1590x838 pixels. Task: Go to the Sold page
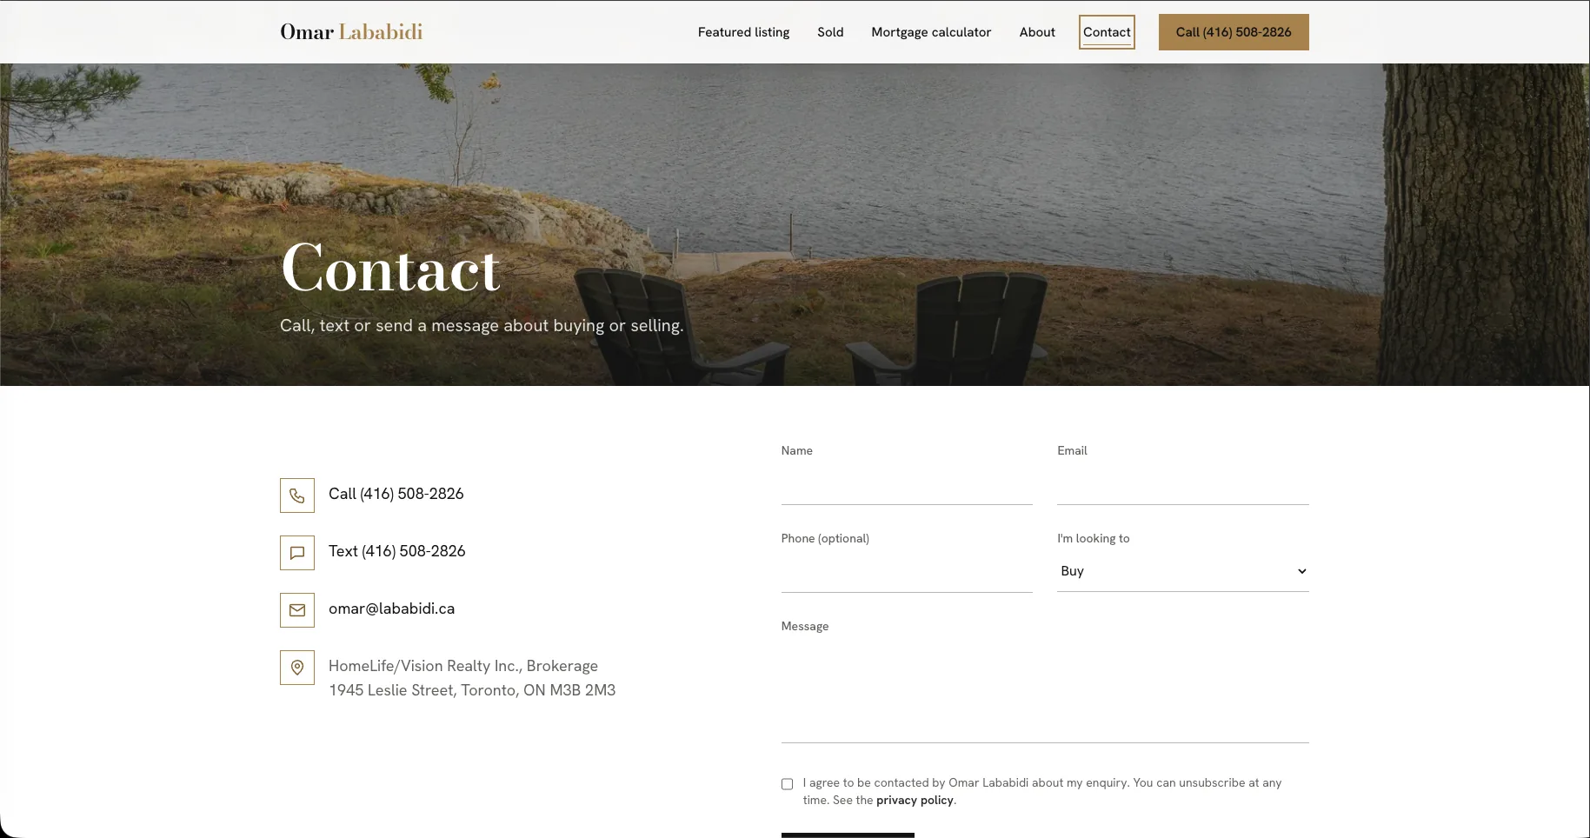(x=830, y=32)
